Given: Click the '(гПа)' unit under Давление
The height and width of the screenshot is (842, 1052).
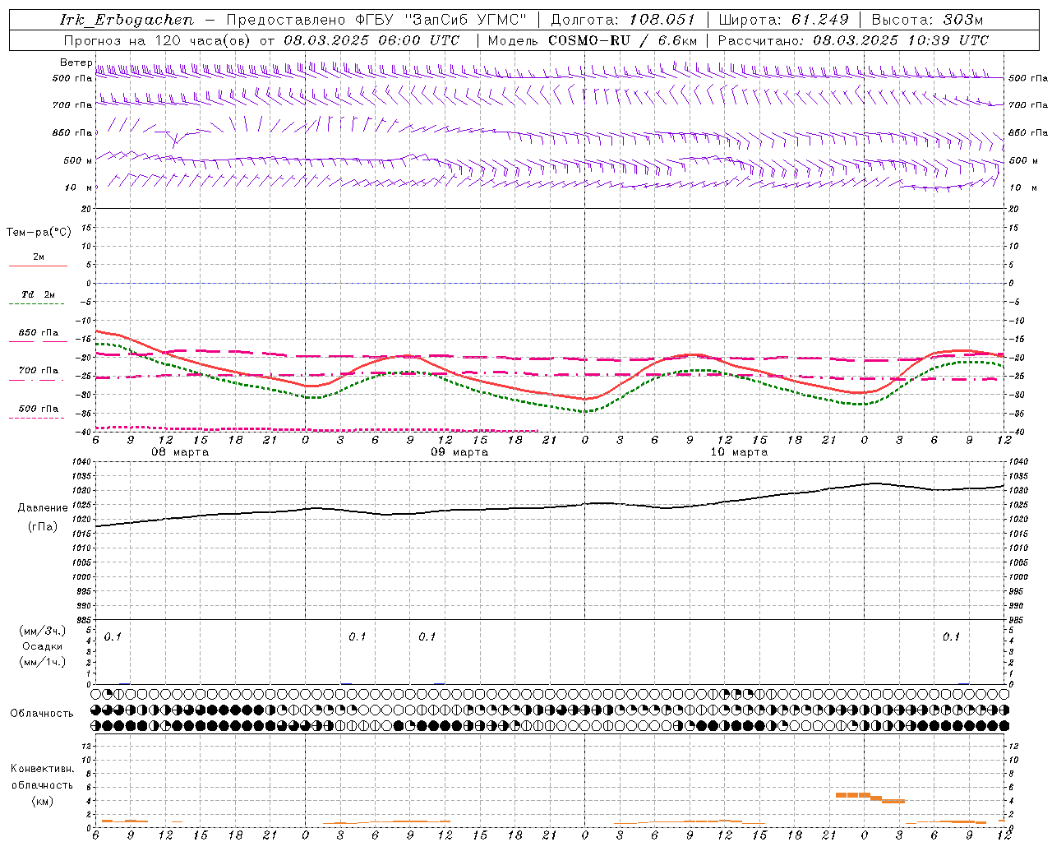Looking at the screenshot, I should coord(42,527).
